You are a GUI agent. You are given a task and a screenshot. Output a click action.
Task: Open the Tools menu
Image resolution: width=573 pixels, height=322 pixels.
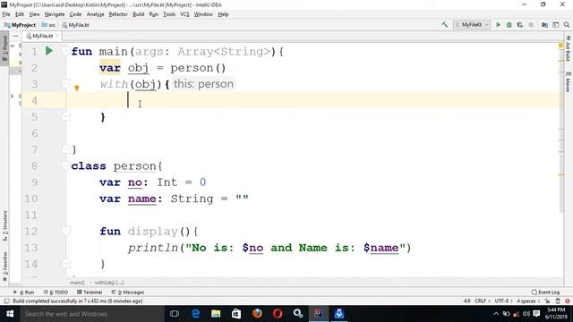[169, 14]
